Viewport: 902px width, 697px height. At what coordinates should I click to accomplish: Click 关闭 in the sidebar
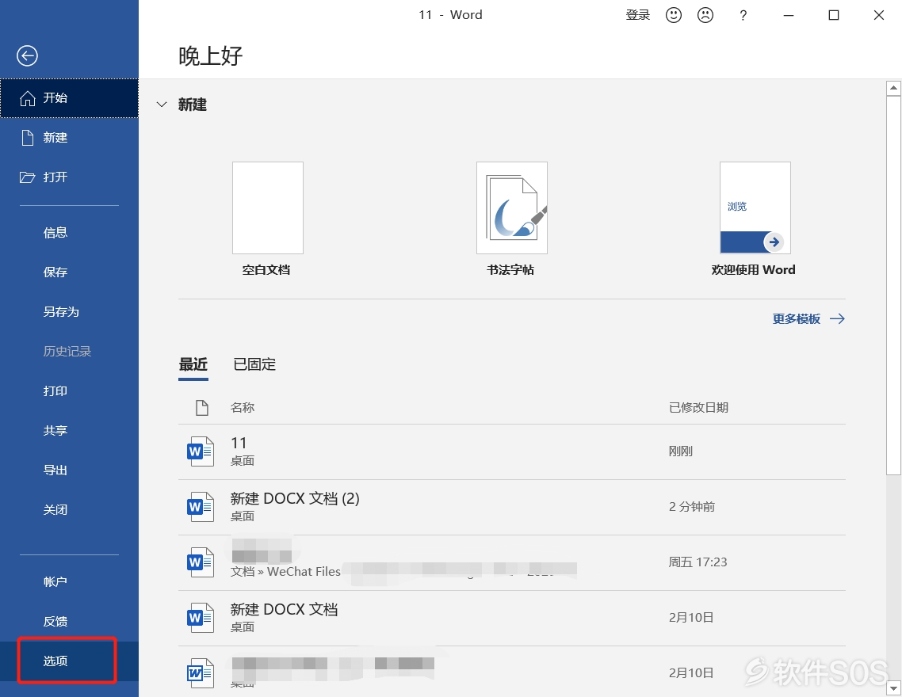[69, 510]
